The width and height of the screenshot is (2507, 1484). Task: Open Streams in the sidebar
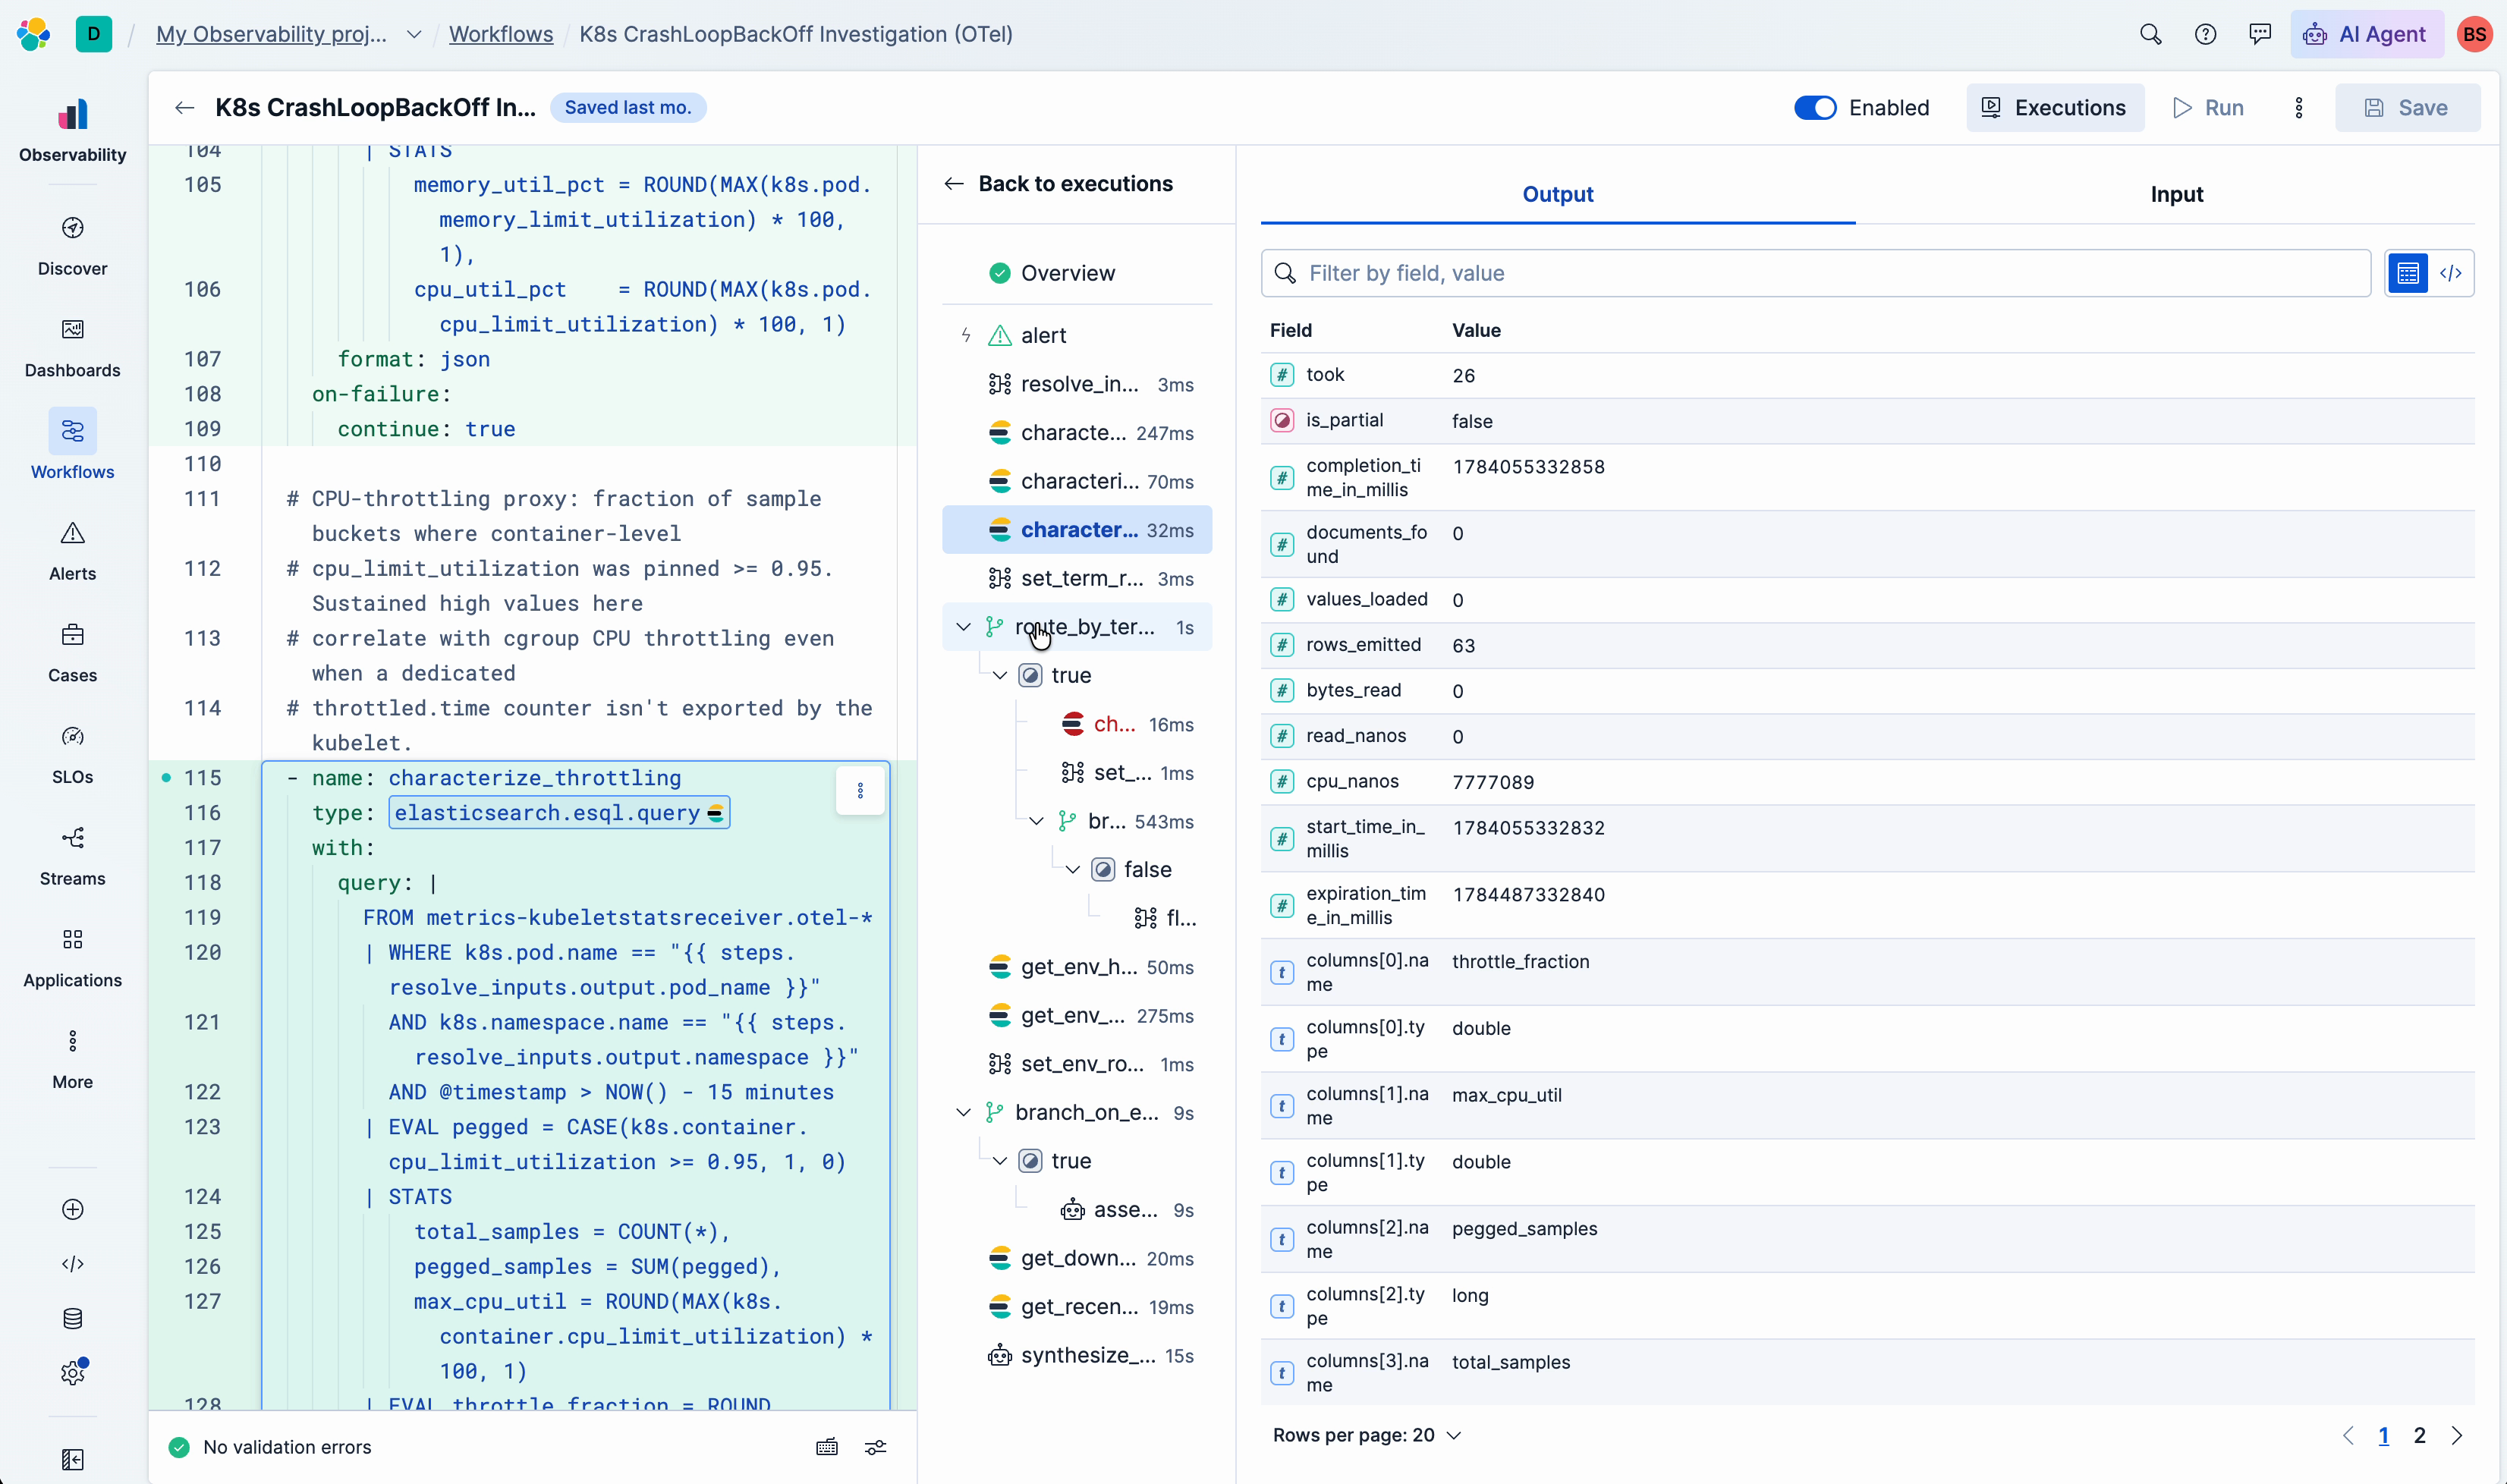click(x=72, y=856)
